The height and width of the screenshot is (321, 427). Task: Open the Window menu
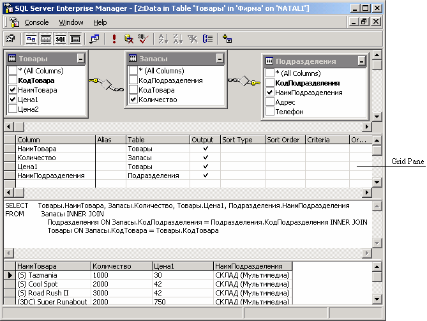click(x=71, y=22)
